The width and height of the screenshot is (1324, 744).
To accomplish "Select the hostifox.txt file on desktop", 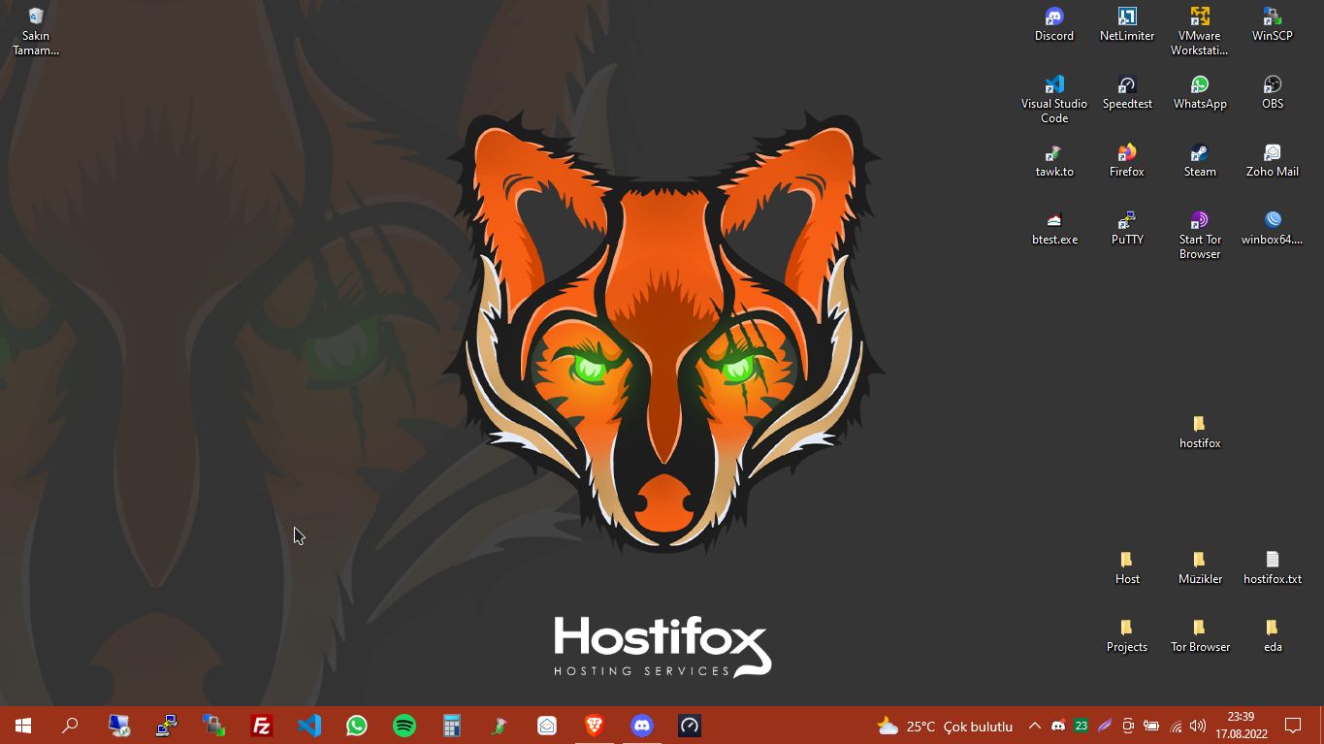I will pos(1273,568).
